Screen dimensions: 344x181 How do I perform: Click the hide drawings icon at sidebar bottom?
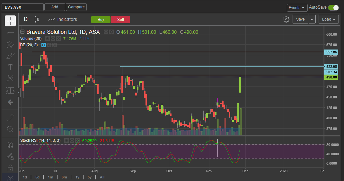[10, 178]
